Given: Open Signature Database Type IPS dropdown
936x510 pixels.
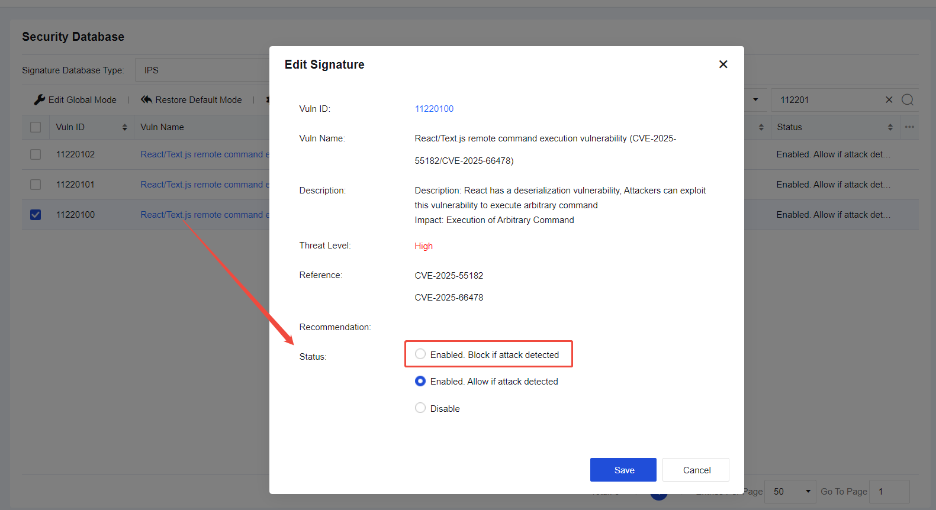Looking at the screenshot, I should pyautogui.click(x=202, y=70).
